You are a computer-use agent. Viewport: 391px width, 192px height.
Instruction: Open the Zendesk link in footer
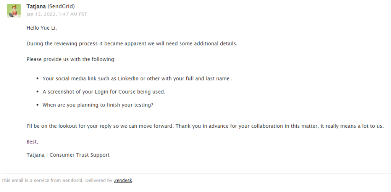click(x=123, y=181)
